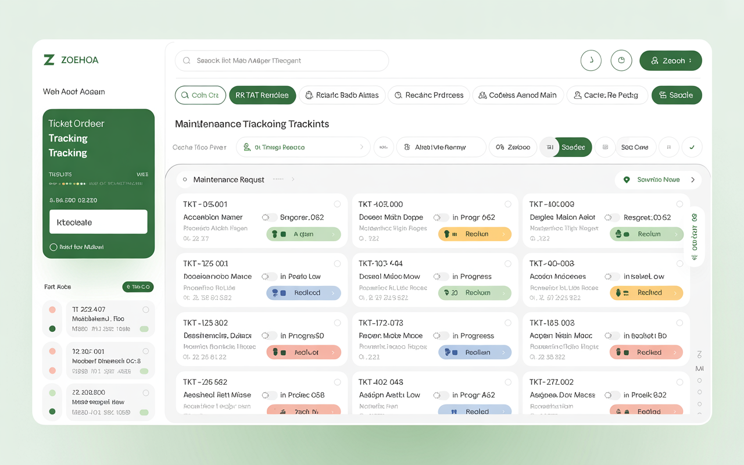Open the round timer icon beside Zeooh button

[621, 60]
